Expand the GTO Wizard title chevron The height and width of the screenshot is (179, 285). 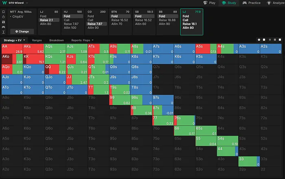pyautogui.click(x=27, y=2)
